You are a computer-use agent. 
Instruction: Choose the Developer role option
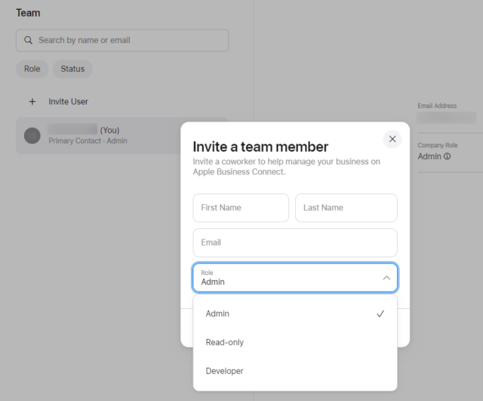225,371
